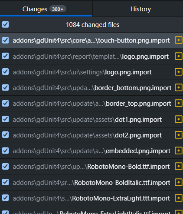183x214 pixels.
Task: Select the dot1.png.import file row
Action: pos(91,119)
